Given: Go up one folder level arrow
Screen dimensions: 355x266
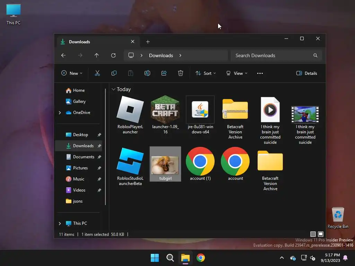Looking at the screenshot, I should (x=97, y=55).
